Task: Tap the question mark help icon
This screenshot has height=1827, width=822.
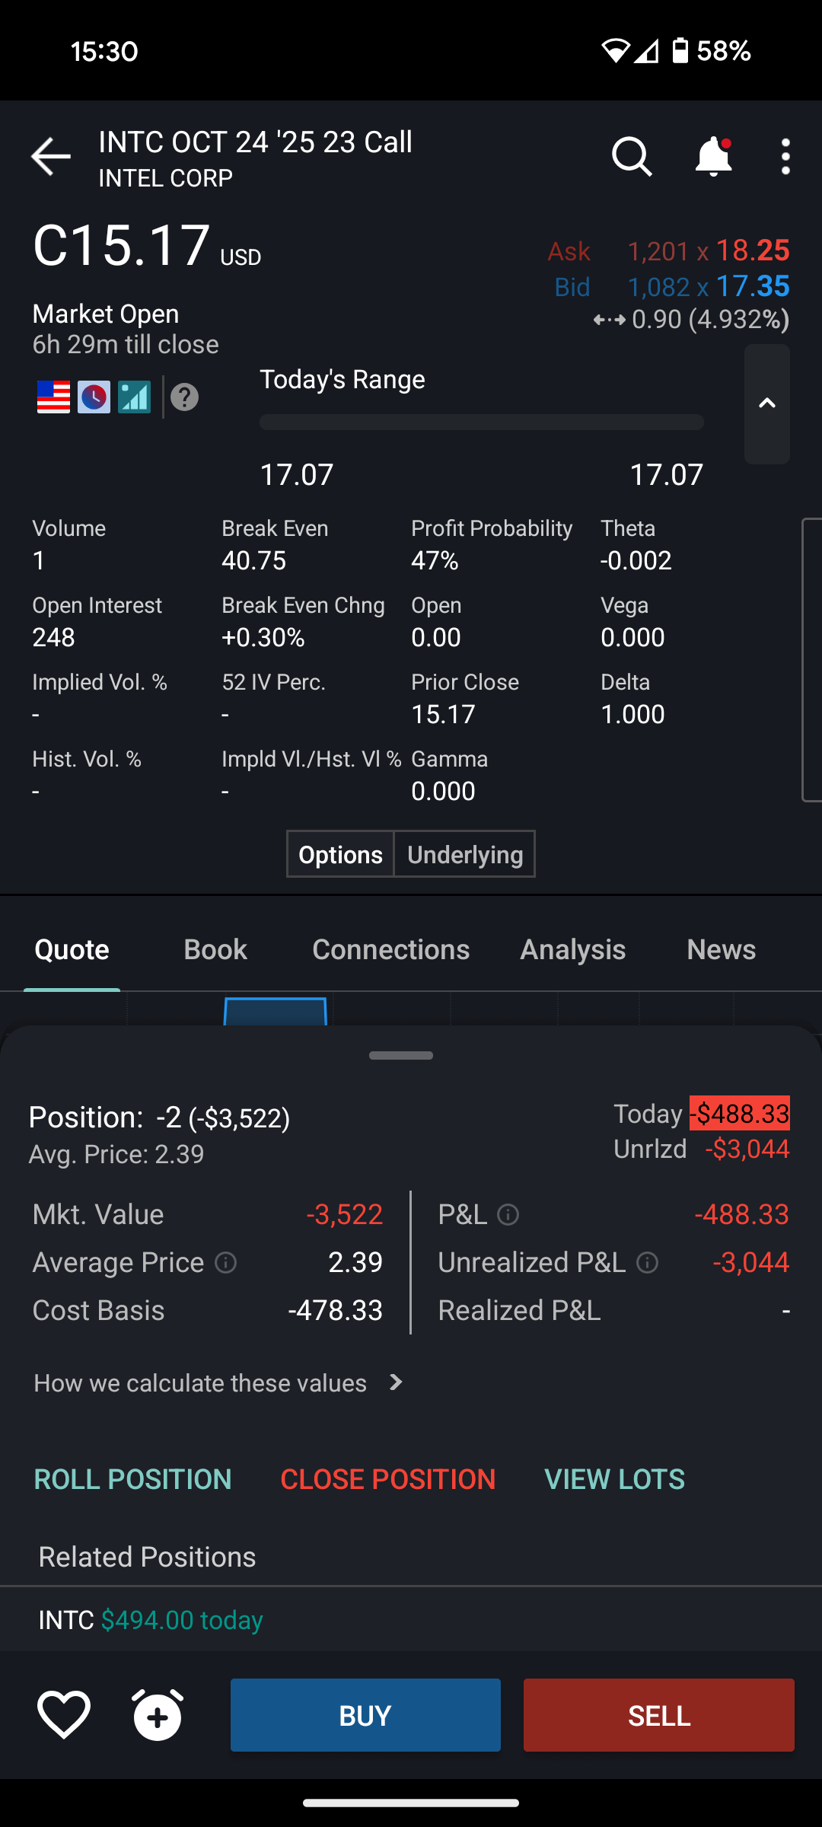Action: pyautogui.click(x=185, y=397)
